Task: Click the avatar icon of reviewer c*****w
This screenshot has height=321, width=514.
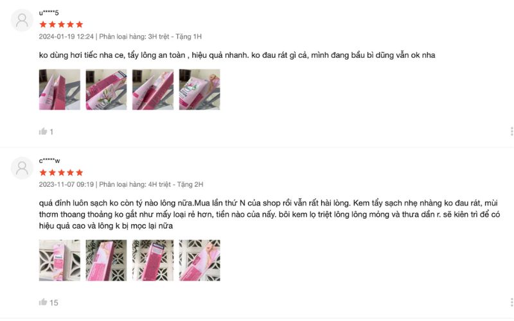Action: pos(22,168)
